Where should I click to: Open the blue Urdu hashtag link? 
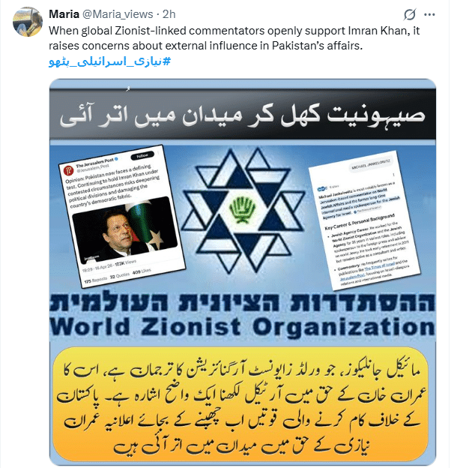click(x=110, y=61)
